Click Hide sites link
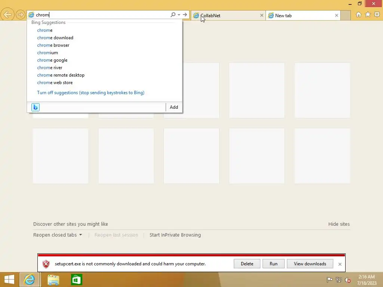Viewport: 383px width, 287px height. point(339,224)
